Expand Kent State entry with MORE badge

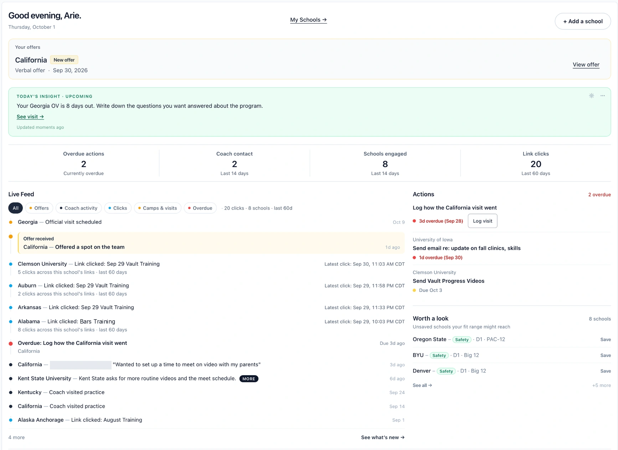point(249,379)
